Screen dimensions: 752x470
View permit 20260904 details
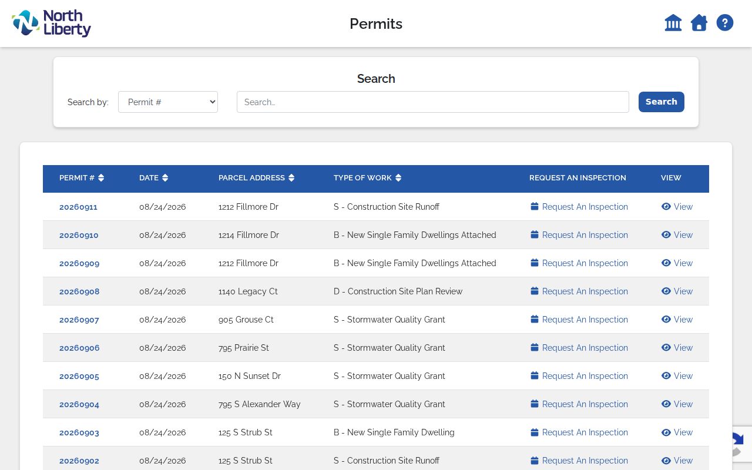tap(677, 404)
